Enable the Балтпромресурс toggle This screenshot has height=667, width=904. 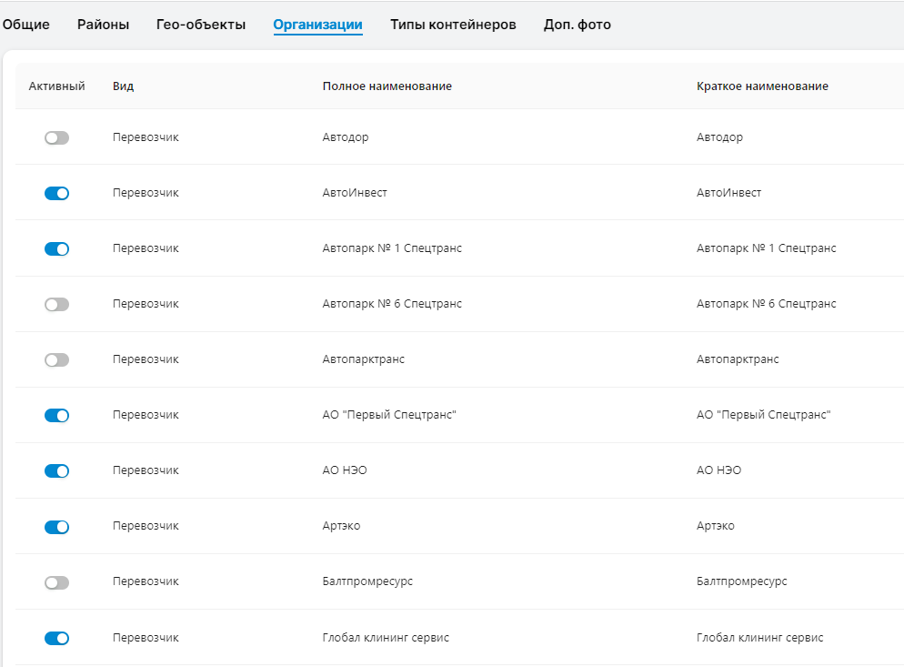pyautogui.click(x=56, y=581)
